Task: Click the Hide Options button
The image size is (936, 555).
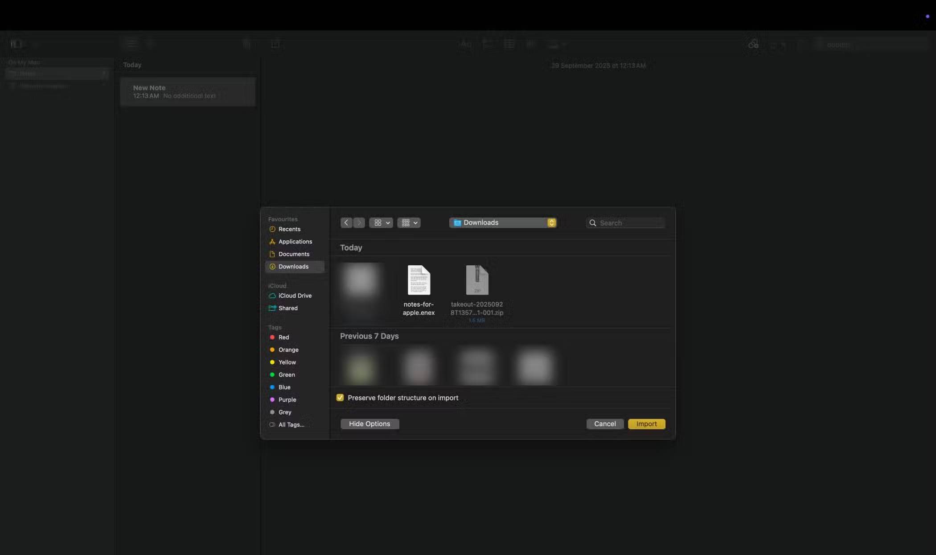Action: coord(369,424)
